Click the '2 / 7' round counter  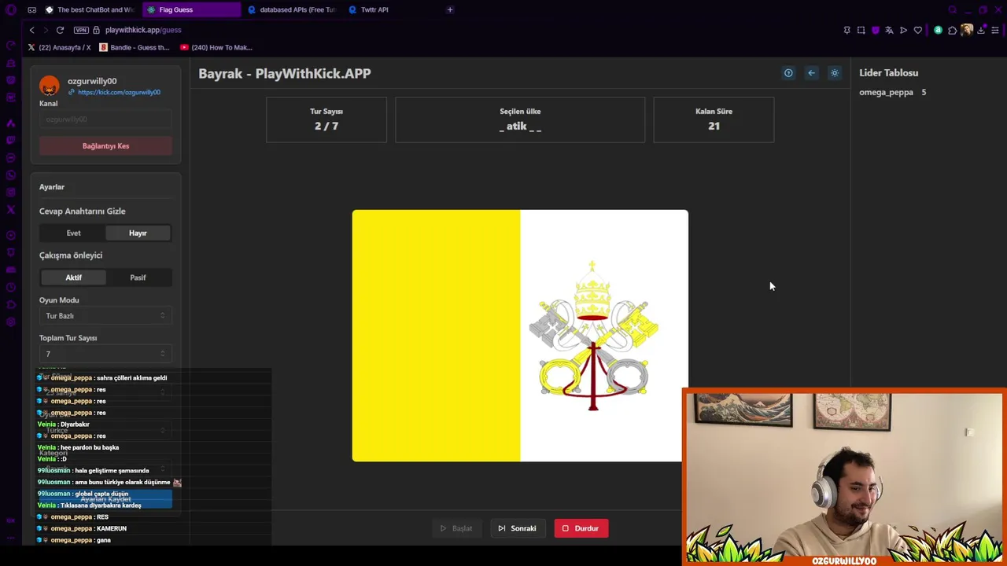click(326, 126)
